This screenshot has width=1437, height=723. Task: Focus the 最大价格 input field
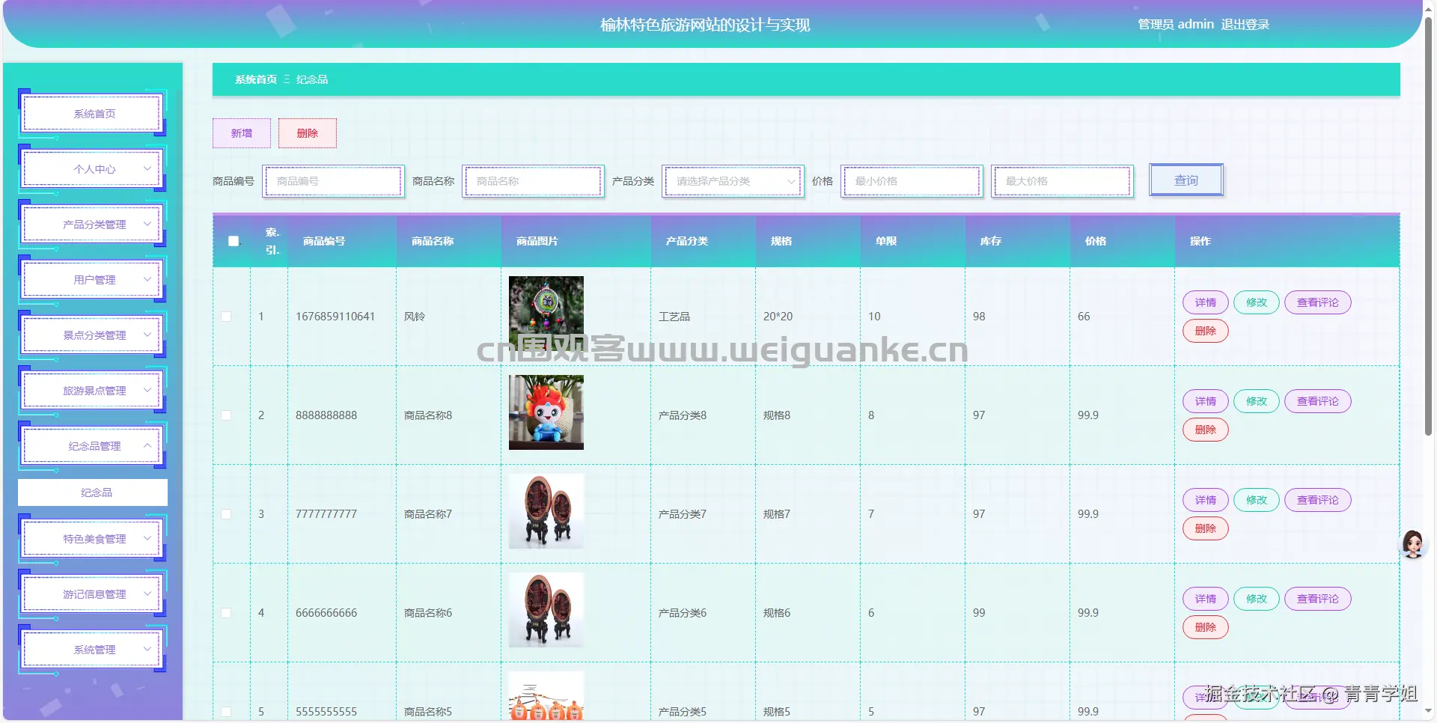click(x=1062, y=181)
